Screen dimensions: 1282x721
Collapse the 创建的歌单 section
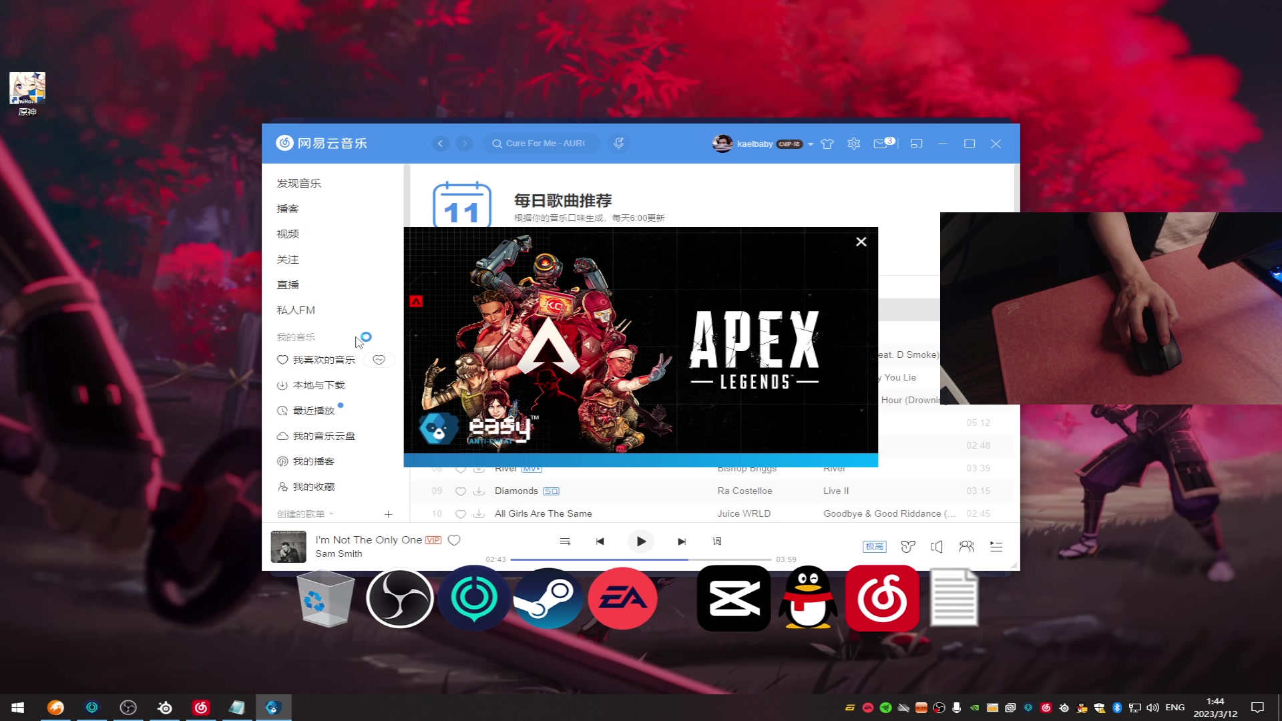[305, 514]
